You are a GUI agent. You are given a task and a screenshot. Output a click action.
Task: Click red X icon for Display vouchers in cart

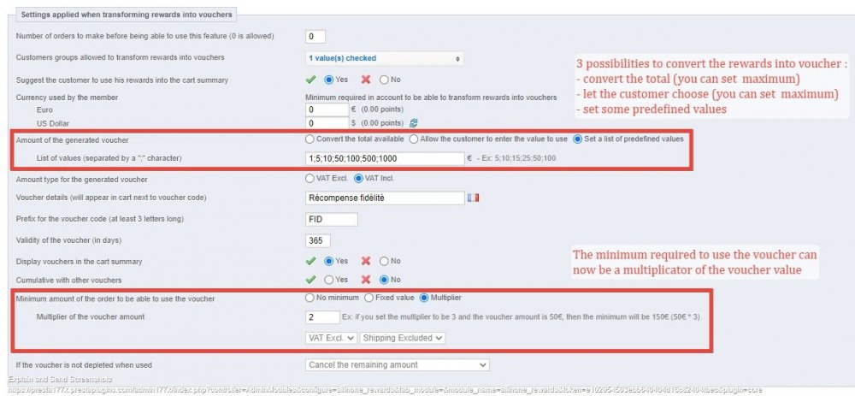pos(366,261)
